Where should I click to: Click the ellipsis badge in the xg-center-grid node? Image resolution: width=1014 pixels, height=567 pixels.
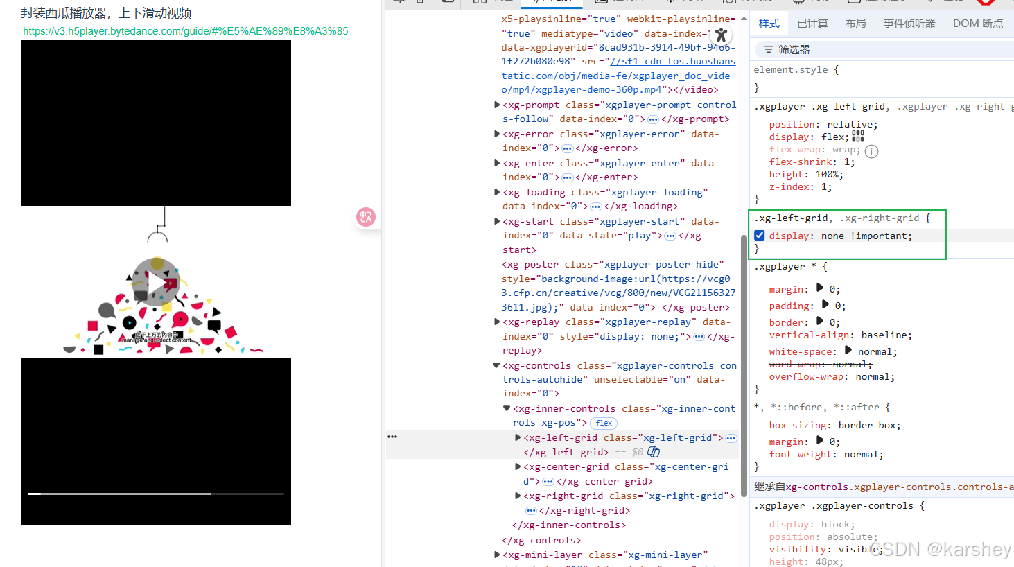tap(548, 482)
